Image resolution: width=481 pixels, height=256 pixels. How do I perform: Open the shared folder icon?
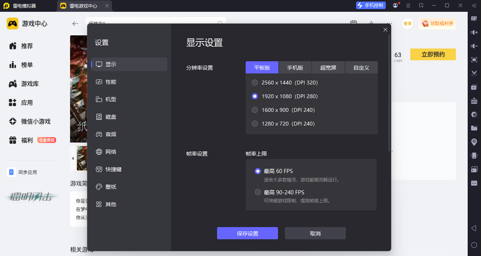pos(474,128)
